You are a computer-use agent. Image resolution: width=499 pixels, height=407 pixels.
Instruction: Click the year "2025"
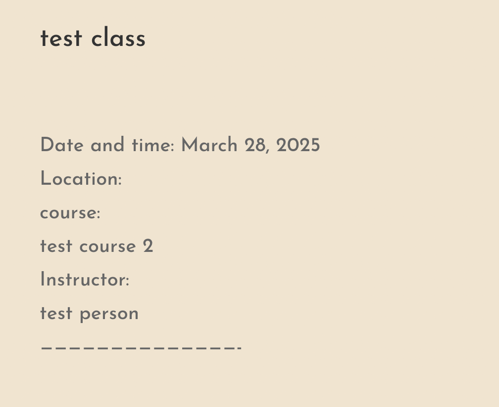(x=298, y=145)
